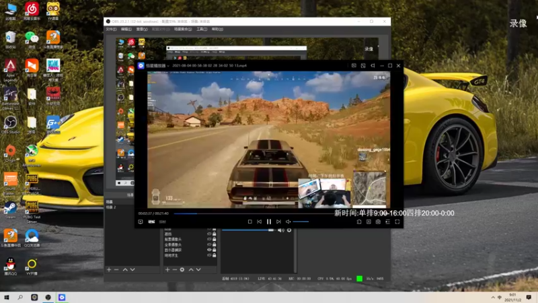Open the media player title dropdown arrow
This screenshot has height=303, width=538.
tap(168, 65)
